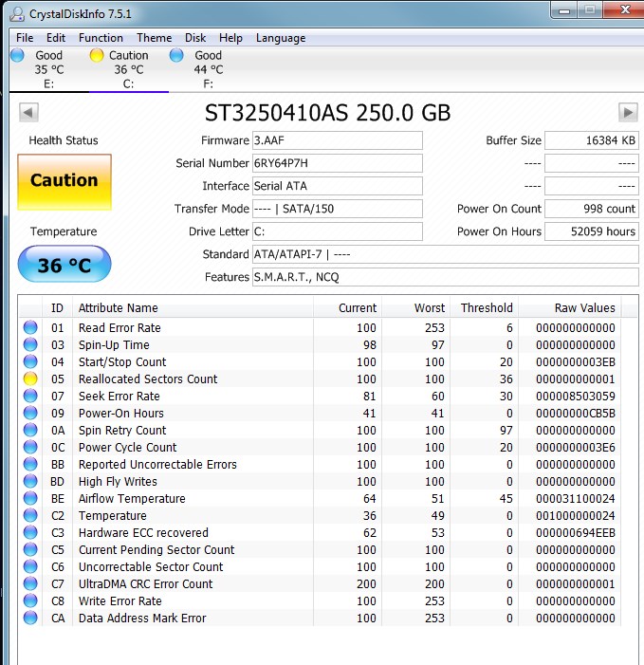
Task: Click the blue Good status orb for drive E:
Action: coord(17,56)
